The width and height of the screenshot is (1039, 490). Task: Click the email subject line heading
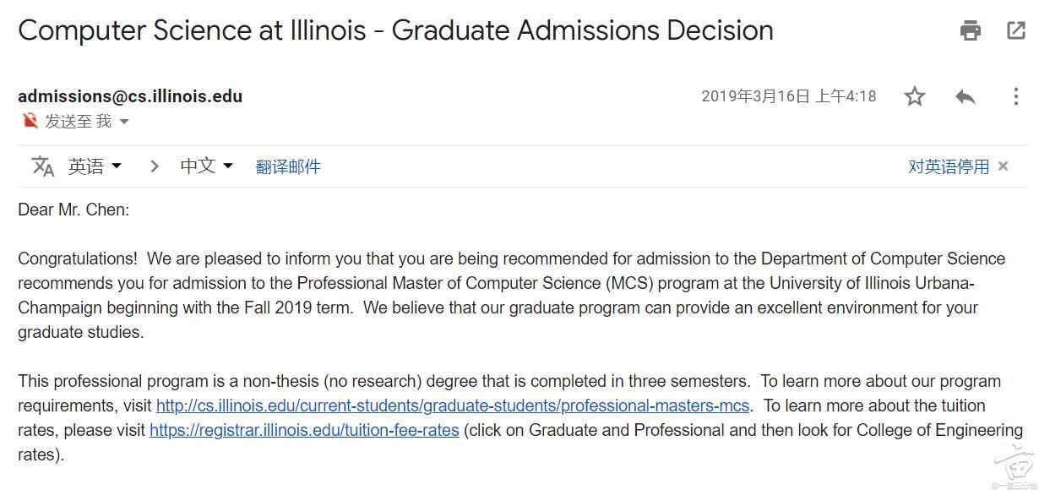click(x=395, y=31)
